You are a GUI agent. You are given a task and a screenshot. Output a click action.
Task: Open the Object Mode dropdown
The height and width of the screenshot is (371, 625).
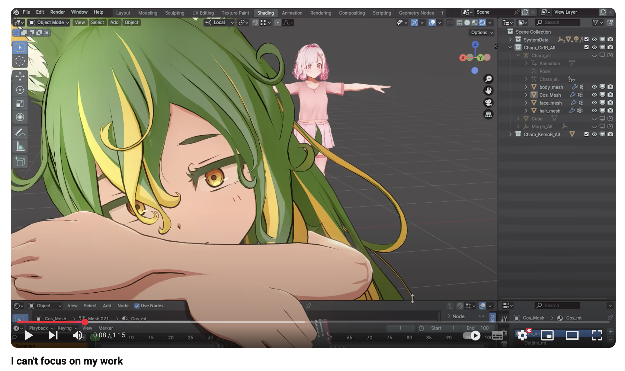pyautogui.click(x=49, y=23)
